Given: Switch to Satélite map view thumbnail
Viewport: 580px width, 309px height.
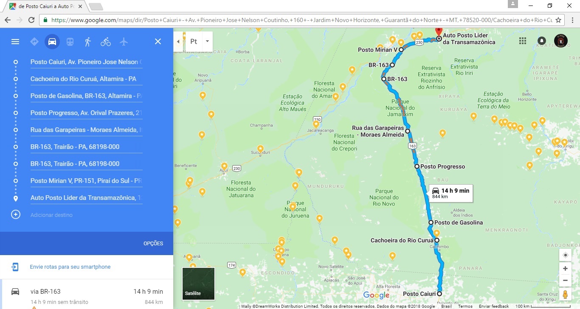Looking at the screenshot, I should tap(198, 284).
